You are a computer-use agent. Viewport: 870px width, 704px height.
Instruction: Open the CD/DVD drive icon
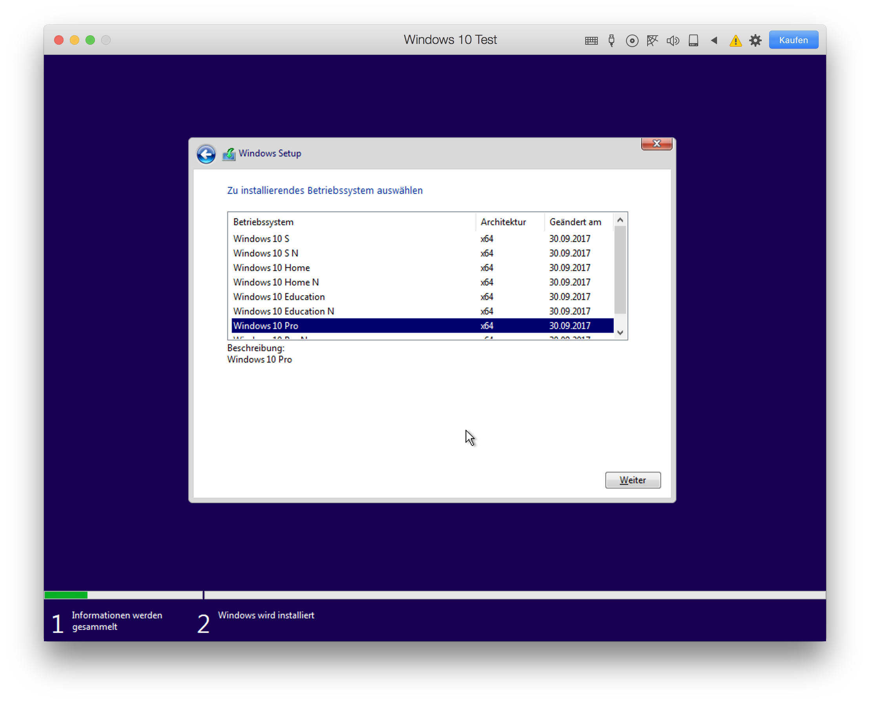pyautogui.click(x=632, y=40)
